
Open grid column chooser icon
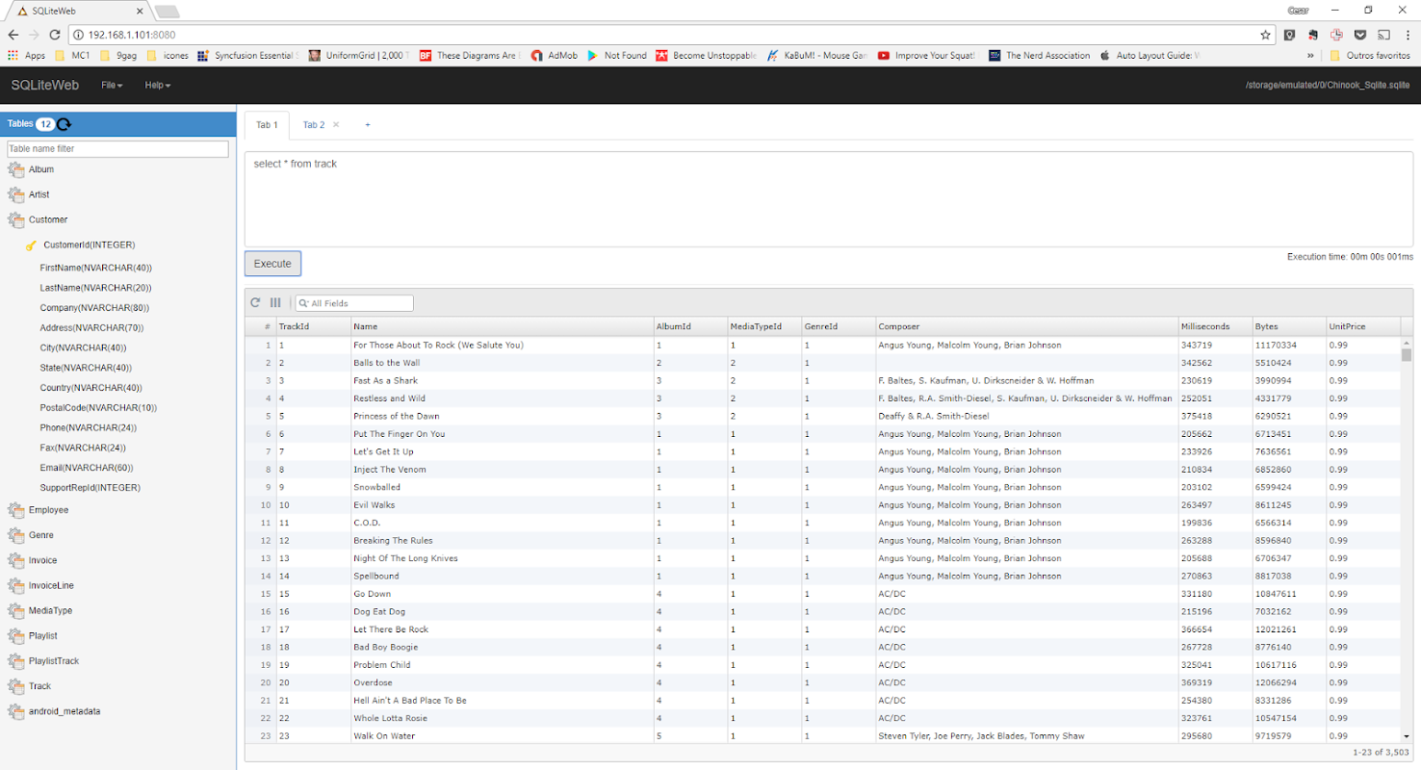pyautogui.click(x=275, y=303)
